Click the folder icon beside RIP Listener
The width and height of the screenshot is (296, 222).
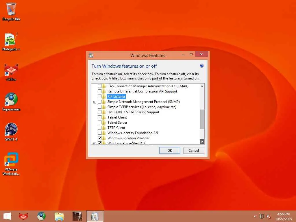104,97
